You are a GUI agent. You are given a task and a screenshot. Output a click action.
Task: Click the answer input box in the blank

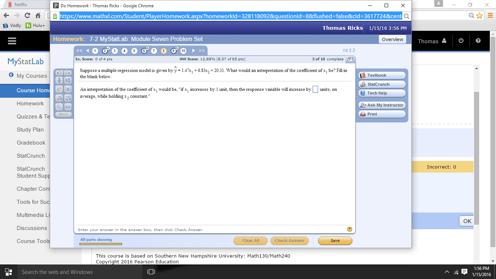click(x=315, y=89)
